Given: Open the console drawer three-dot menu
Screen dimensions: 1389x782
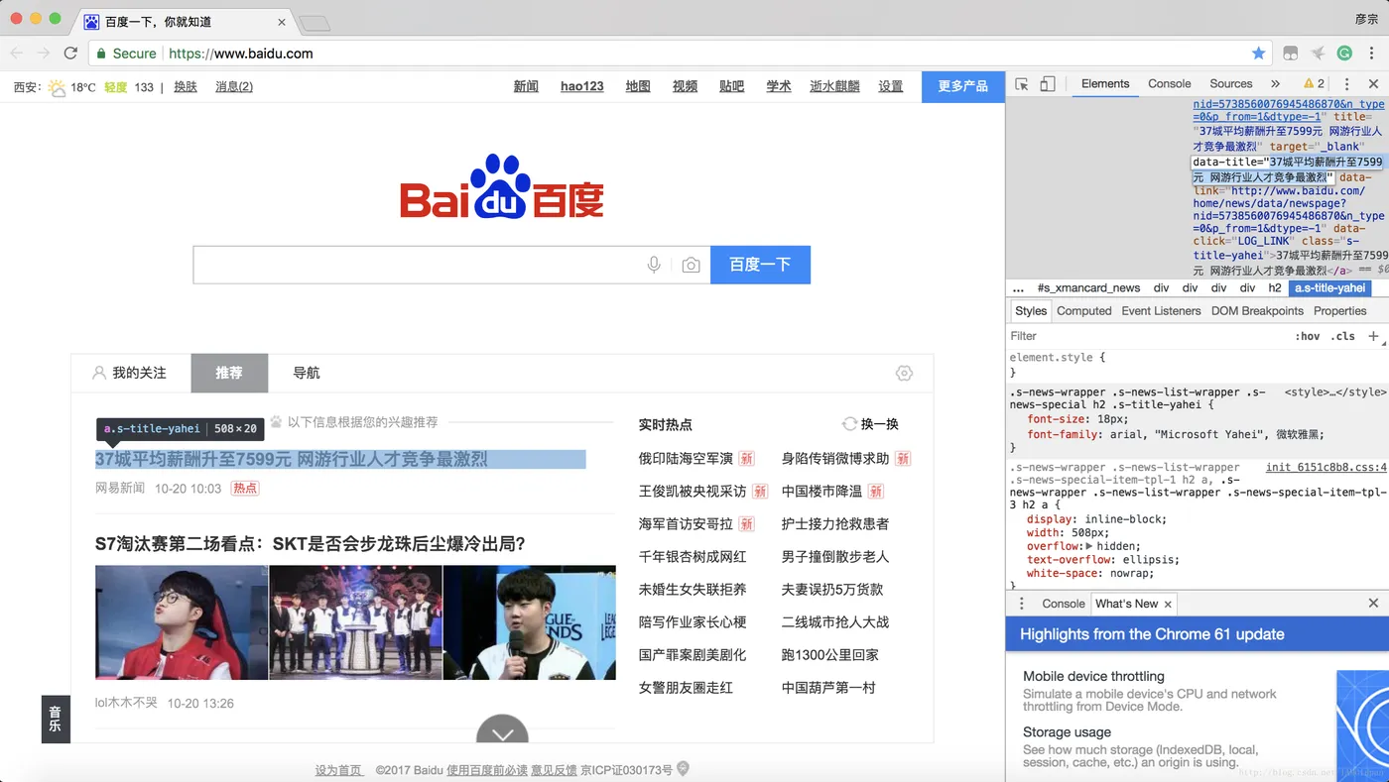Looking at the screenshot, I should click(x=1022, y=604).
